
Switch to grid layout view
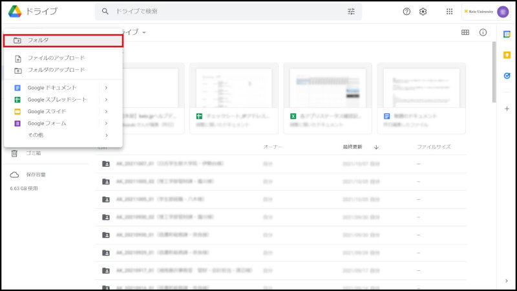click(x=465, y=32)
